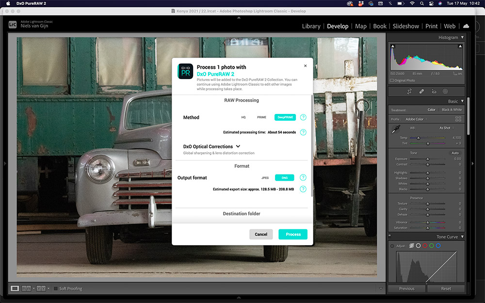The height and width of the screenshot is (303, 485).
Task: Choose DNG output format
Action: pyautogui.click(x=285, y=178)
